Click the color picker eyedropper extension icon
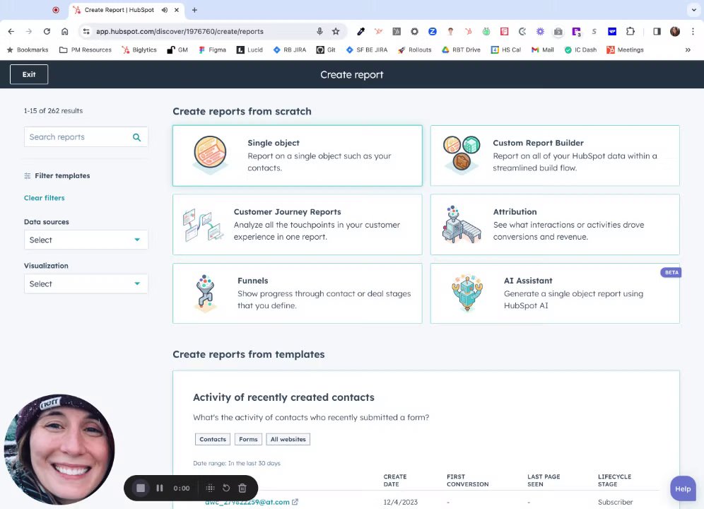704x509 pixels. tap(360, 31)
